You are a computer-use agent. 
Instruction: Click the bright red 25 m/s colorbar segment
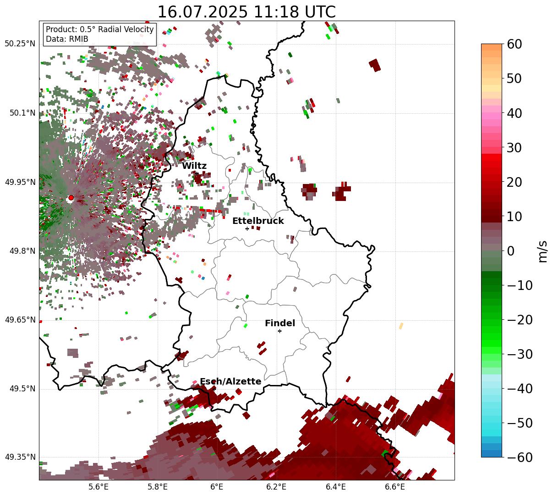[492, 164]
